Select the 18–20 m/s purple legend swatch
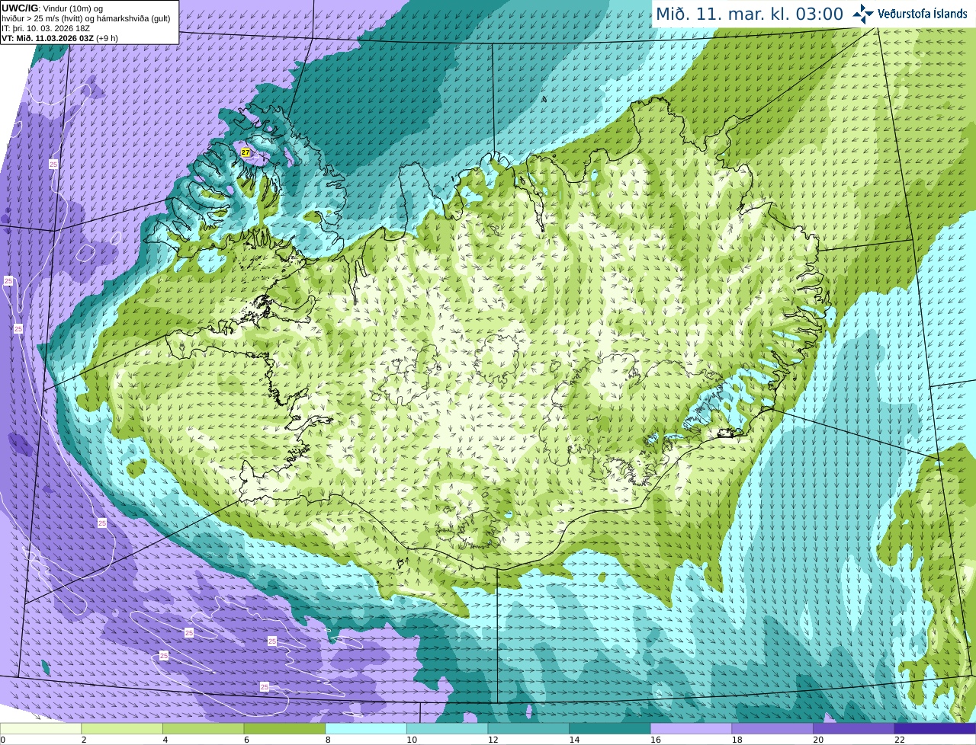976x745 pixels. click(x=772, y=728)
